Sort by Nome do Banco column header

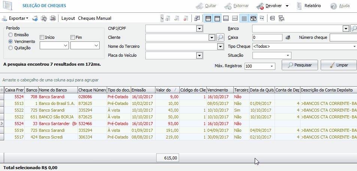[58, 90]
